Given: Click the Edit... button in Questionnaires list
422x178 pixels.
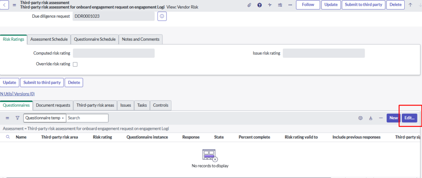Looking at the screenshot, I should click(409, 118).
